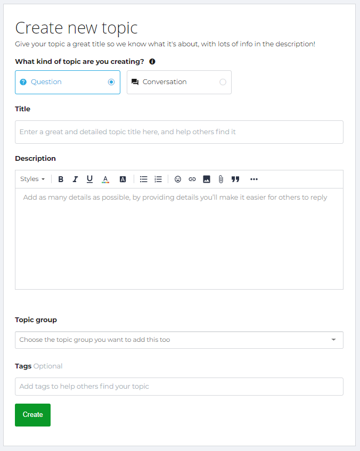Screen dimensions: 360x451
Task: Open the emoji picker
Action: pos(178,179)
